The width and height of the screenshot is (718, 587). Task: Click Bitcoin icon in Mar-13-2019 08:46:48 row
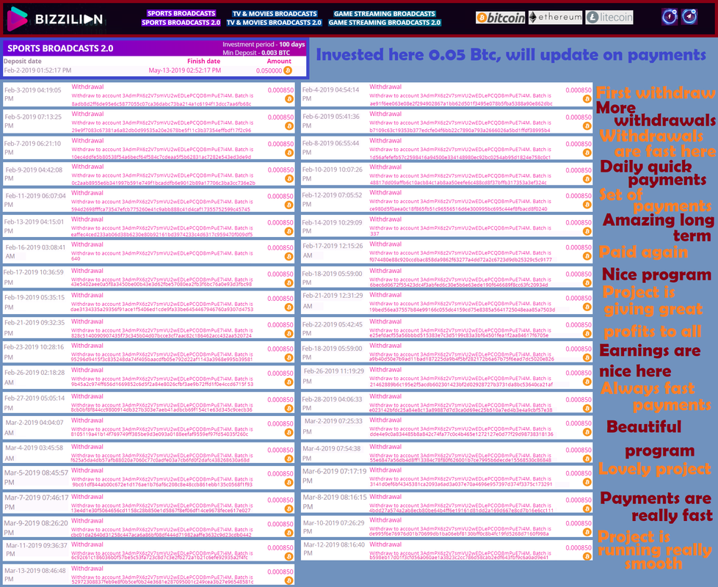coord(289,580)
